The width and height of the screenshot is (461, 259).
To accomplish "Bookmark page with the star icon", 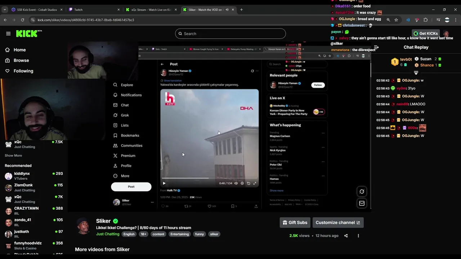I will pos(396,20).
